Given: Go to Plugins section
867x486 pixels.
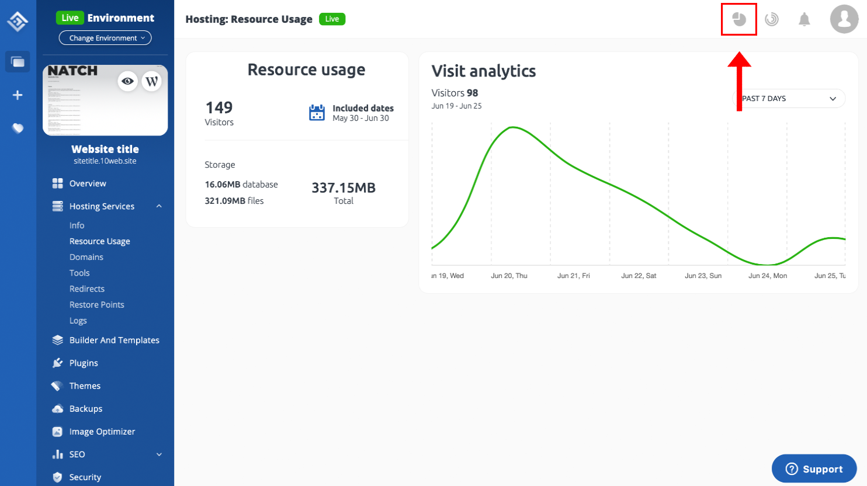Looking at the screenshot, I should click(x=84, y=363).
